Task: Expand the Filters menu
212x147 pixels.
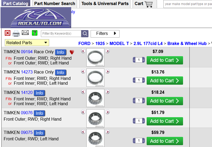Action: tap(105, 34)
